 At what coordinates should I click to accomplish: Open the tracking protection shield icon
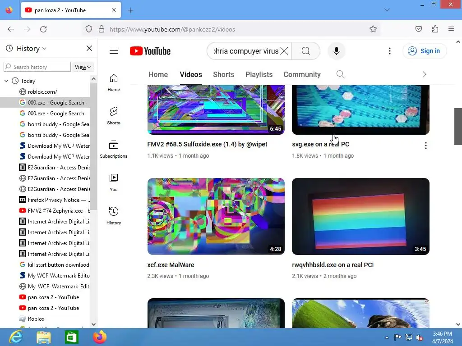pyautogui.click(x=89, y=29)
